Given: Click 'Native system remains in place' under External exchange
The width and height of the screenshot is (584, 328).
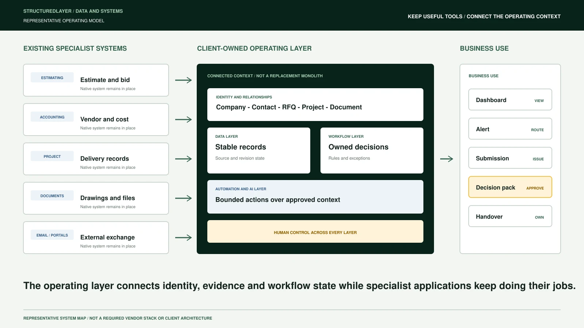Looking at the screenshot, I should tap(108, 246).
